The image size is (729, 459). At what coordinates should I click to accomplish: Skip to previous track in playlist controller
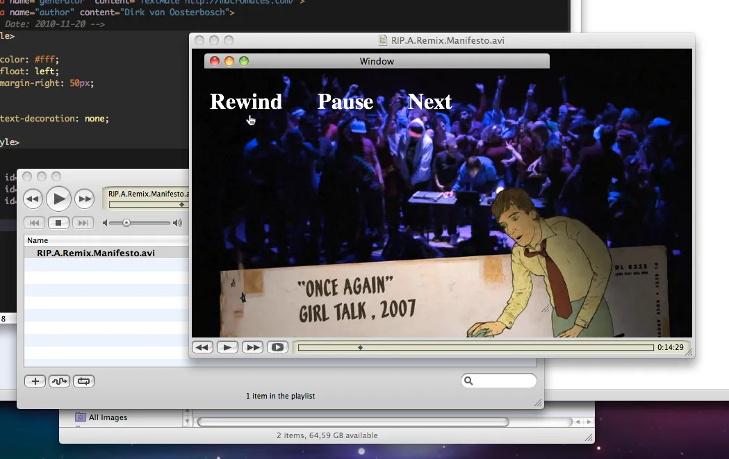click(x=35, y=223)
